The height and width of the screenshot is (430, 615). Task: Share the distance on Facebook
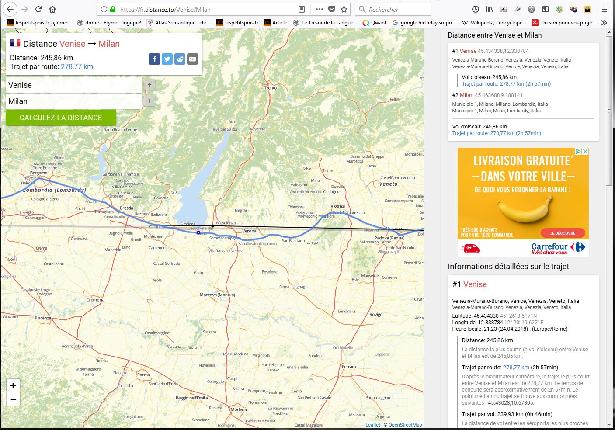tap(154, 59)
